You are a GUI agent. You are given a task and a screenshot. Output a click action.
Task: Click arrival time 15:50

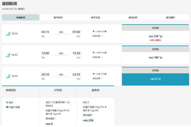pos(76,53)
